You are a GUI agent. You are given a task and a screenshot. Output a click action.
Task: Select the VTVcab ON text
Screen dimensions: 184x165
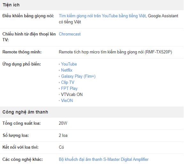pyautogui.click(x=72, y=94)
